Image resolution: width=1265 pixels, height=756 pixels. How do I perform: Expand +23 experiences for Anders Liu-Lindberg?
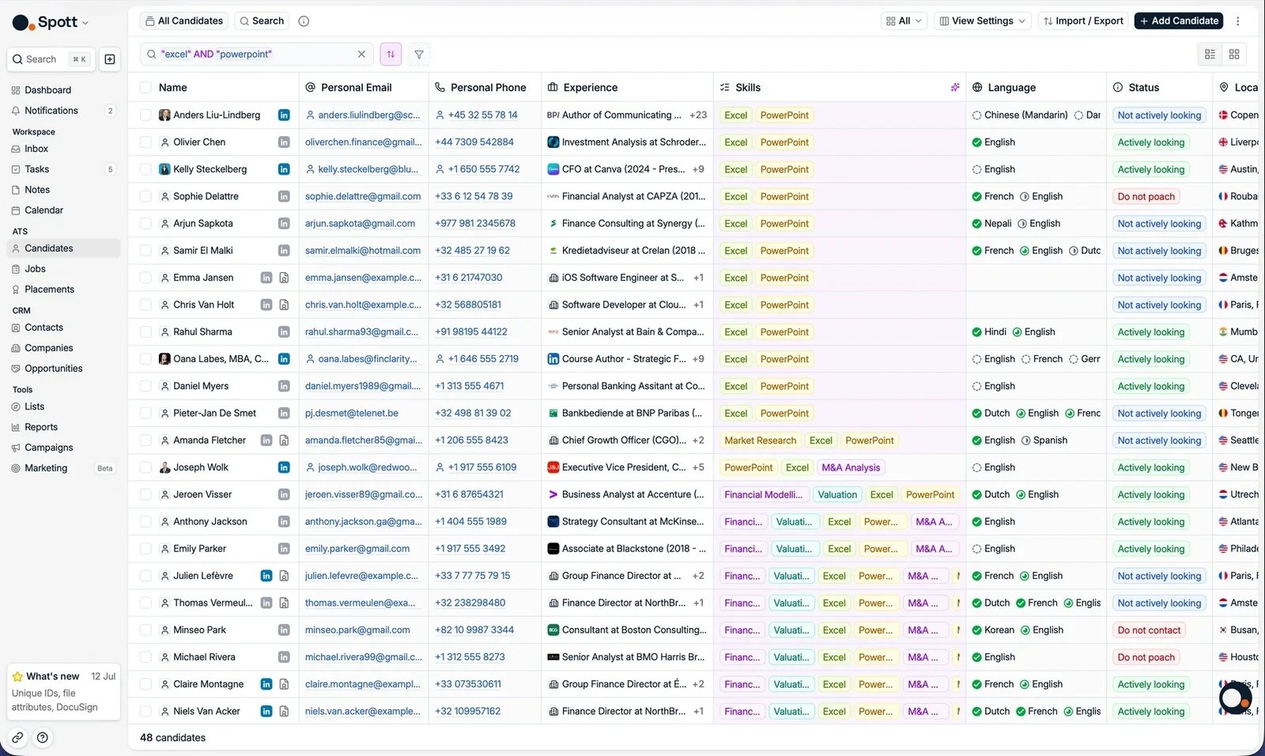point(698,115)
